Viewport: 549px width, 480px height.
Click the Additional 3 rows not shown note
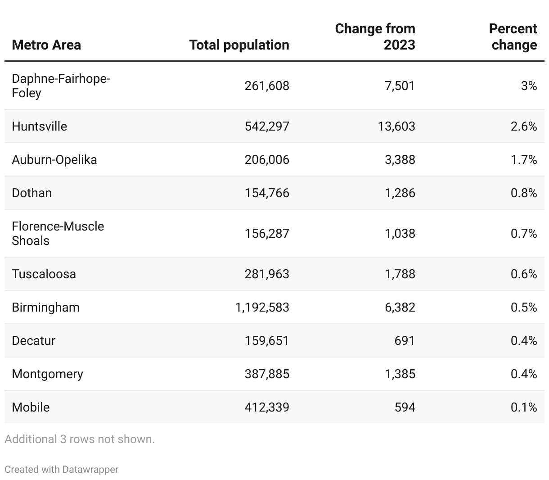[80, 439]
